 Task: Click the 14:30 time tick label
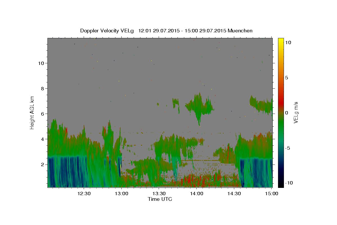pos(234,193)
